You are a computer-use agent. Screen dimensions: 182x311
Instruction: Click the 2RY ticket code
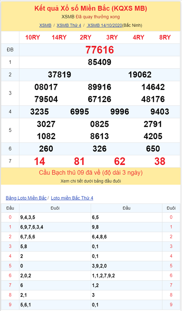(86, 37)
